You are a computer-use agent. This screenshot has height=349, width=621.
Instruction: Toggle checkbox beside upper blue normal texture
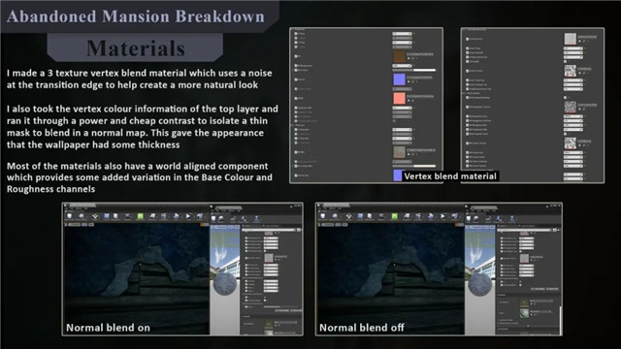[x=296, y=79]
